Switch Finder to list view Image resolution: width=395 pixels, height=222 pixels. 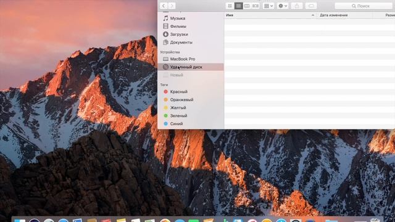pos(238,6)
